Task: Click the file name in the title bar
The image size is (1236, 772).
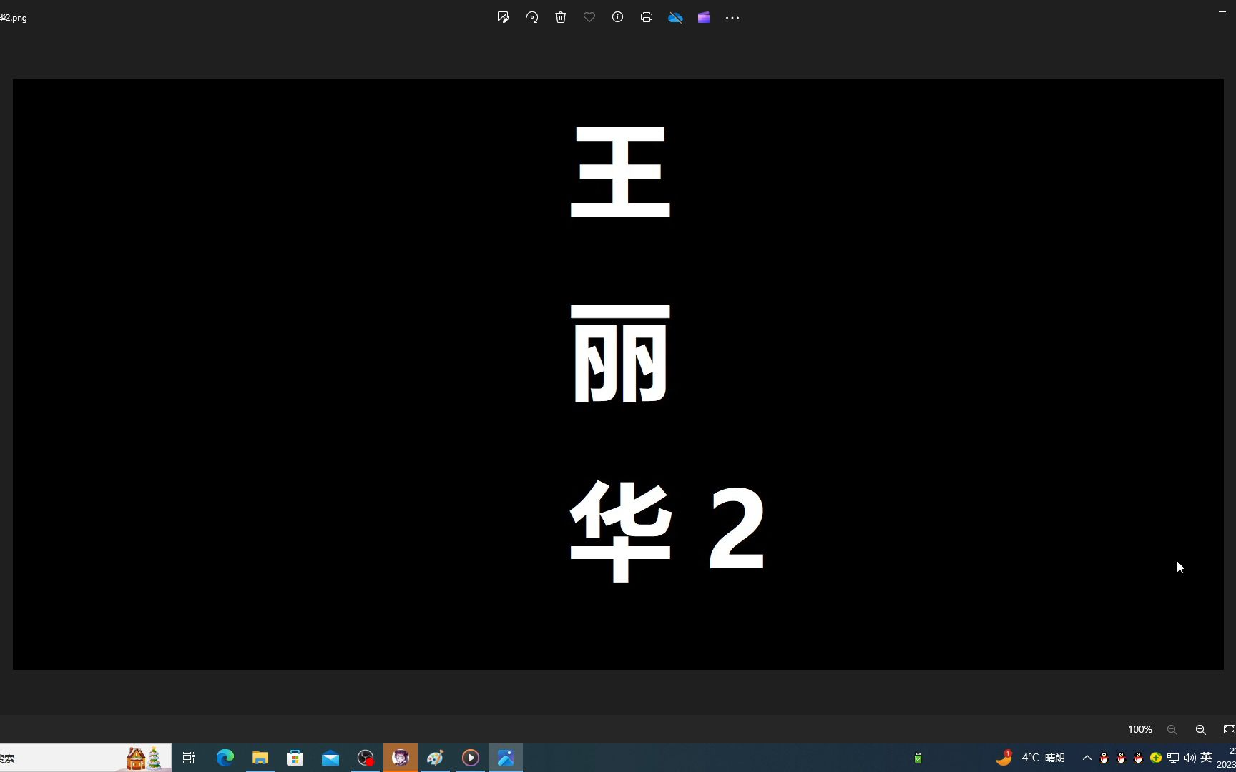Action: [x=14, y=18]
